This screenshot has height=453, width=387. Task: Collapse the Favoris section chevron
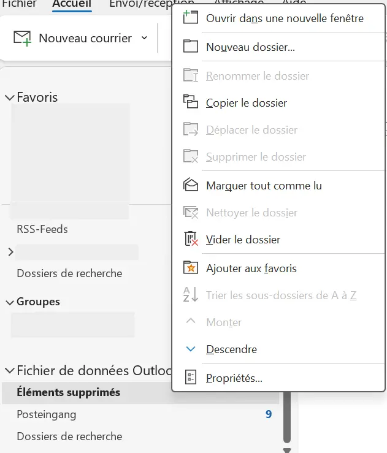pos(10,97)
